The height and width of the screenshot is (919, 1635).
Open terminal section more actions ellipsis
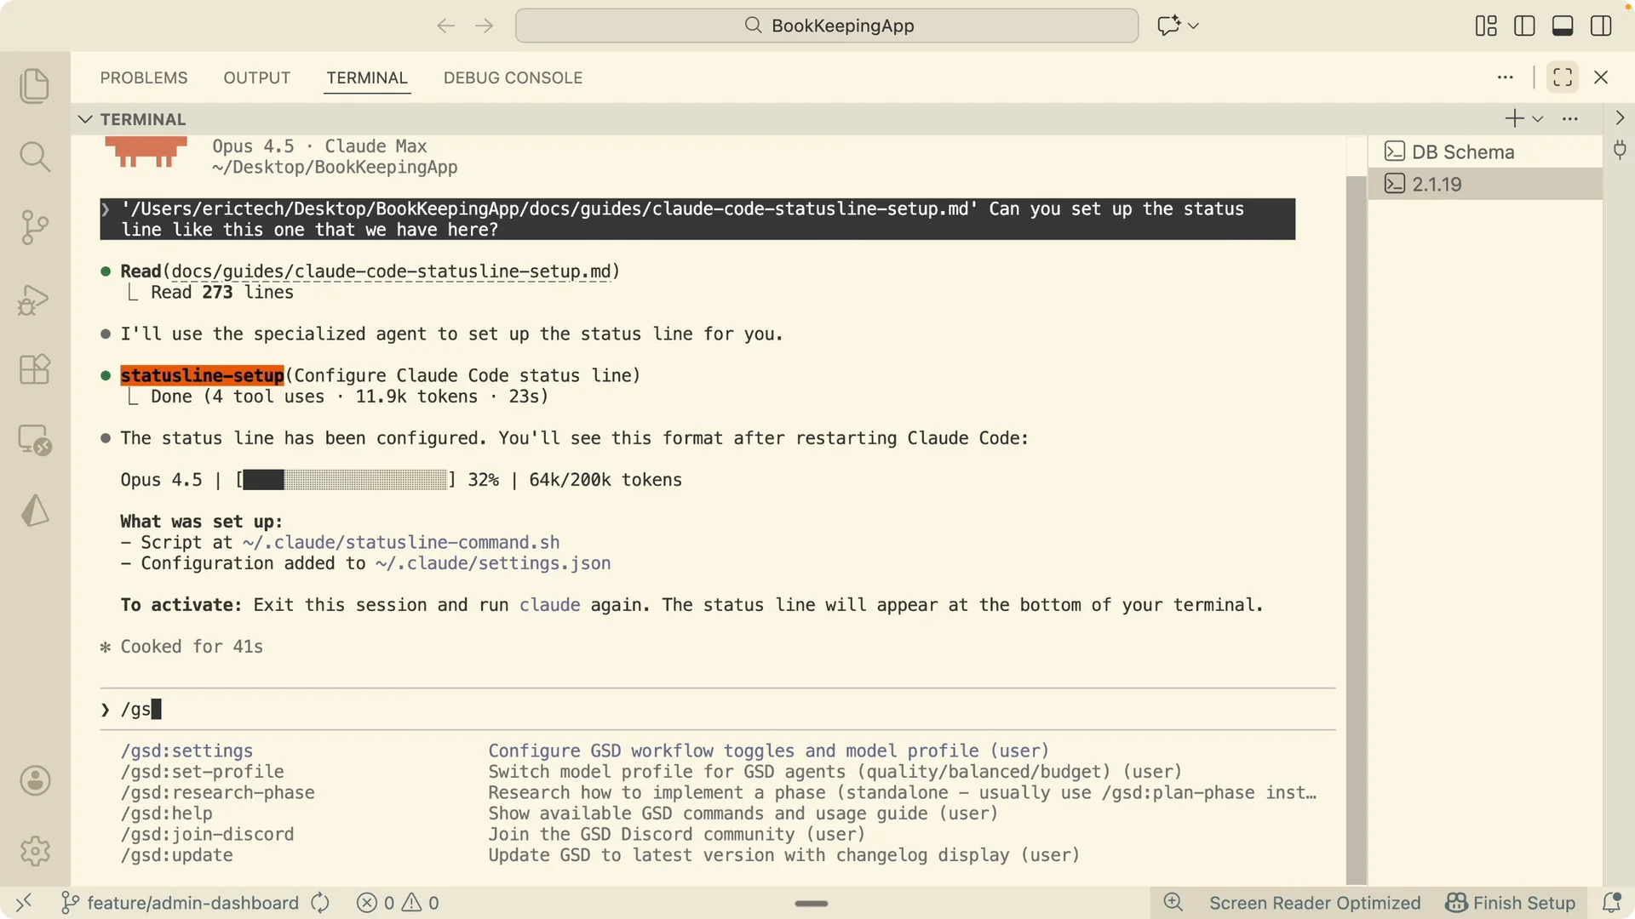point(1570,119)
